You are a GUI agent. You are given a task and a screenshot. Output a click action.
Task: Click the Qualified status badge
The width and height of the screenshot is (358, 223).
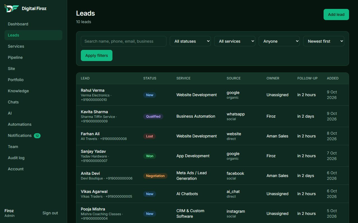click(x=153, y=117)
